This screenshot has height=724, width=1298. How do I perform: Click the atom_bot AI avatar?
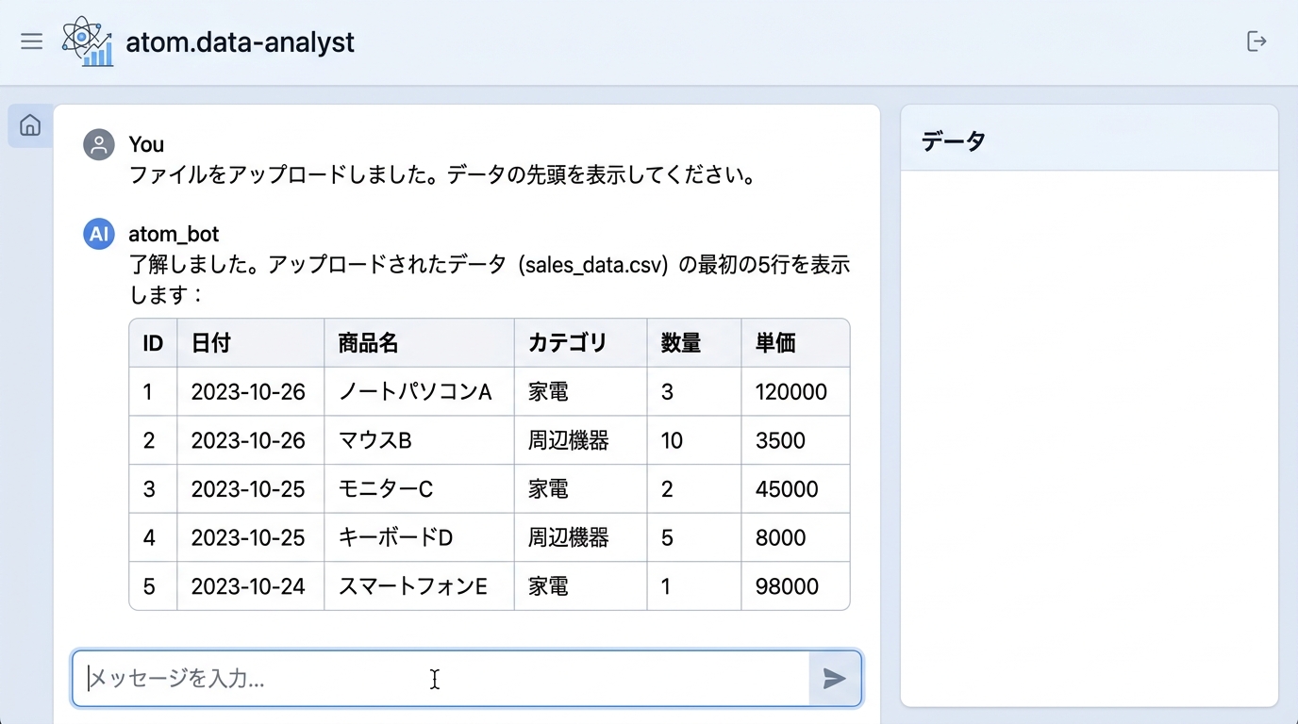[99, 234]
